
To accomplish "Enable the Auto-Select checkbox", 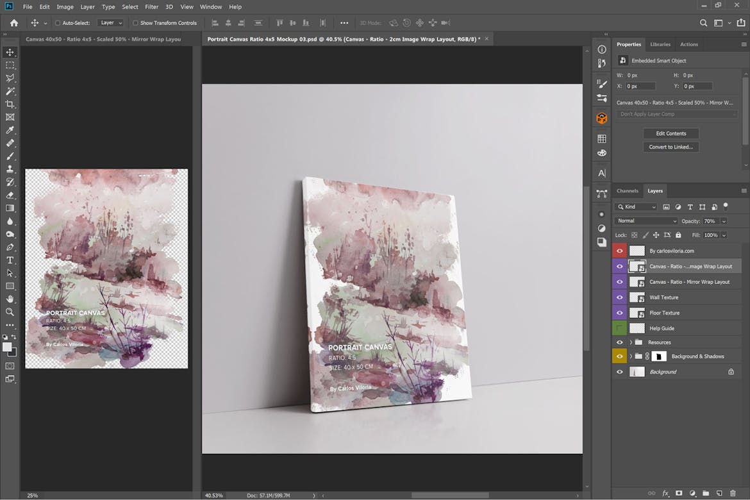I will [58, 22].
